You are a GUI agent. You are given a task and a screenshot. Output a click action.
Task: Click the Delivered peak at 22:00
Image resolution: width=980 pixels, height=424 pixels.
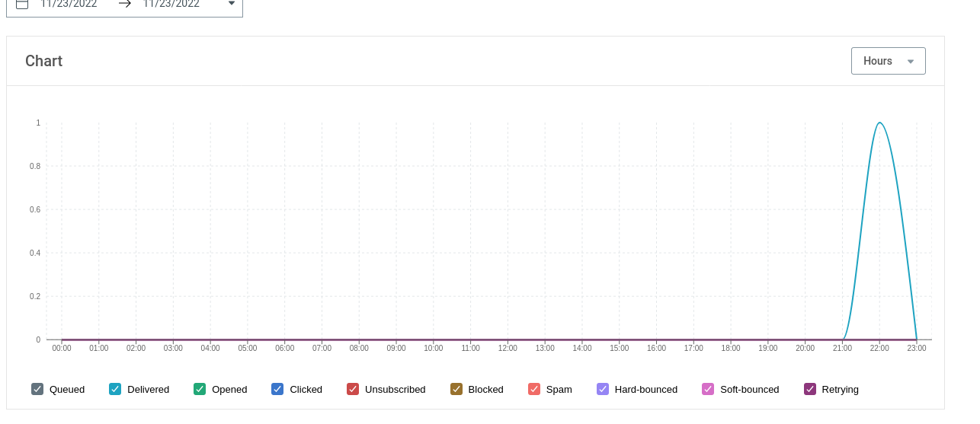click(x=879, y=123)
